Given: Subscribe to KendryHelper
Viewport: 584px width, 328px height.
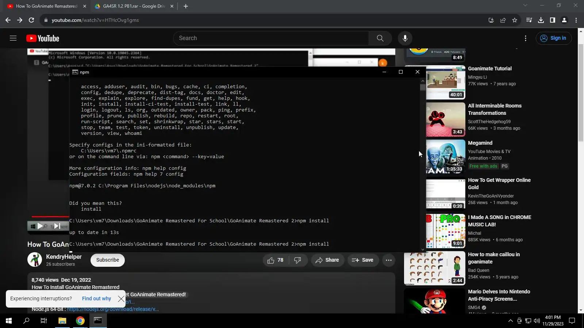Looking at the screenshot, I should (108, 260).
